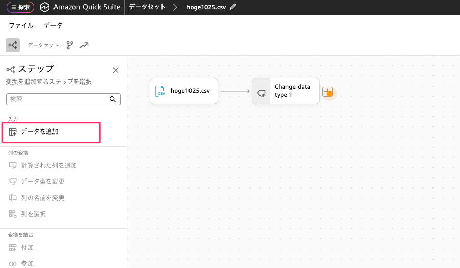Select 列を選択 step

(34, 214)
